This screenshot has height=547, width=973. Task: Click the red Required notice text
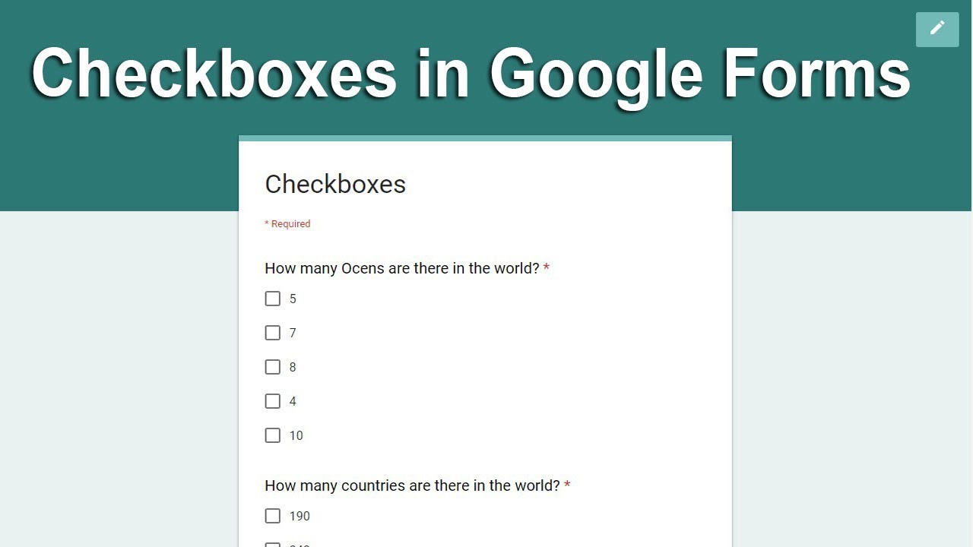pyautogui.click(x=287, y=224)
